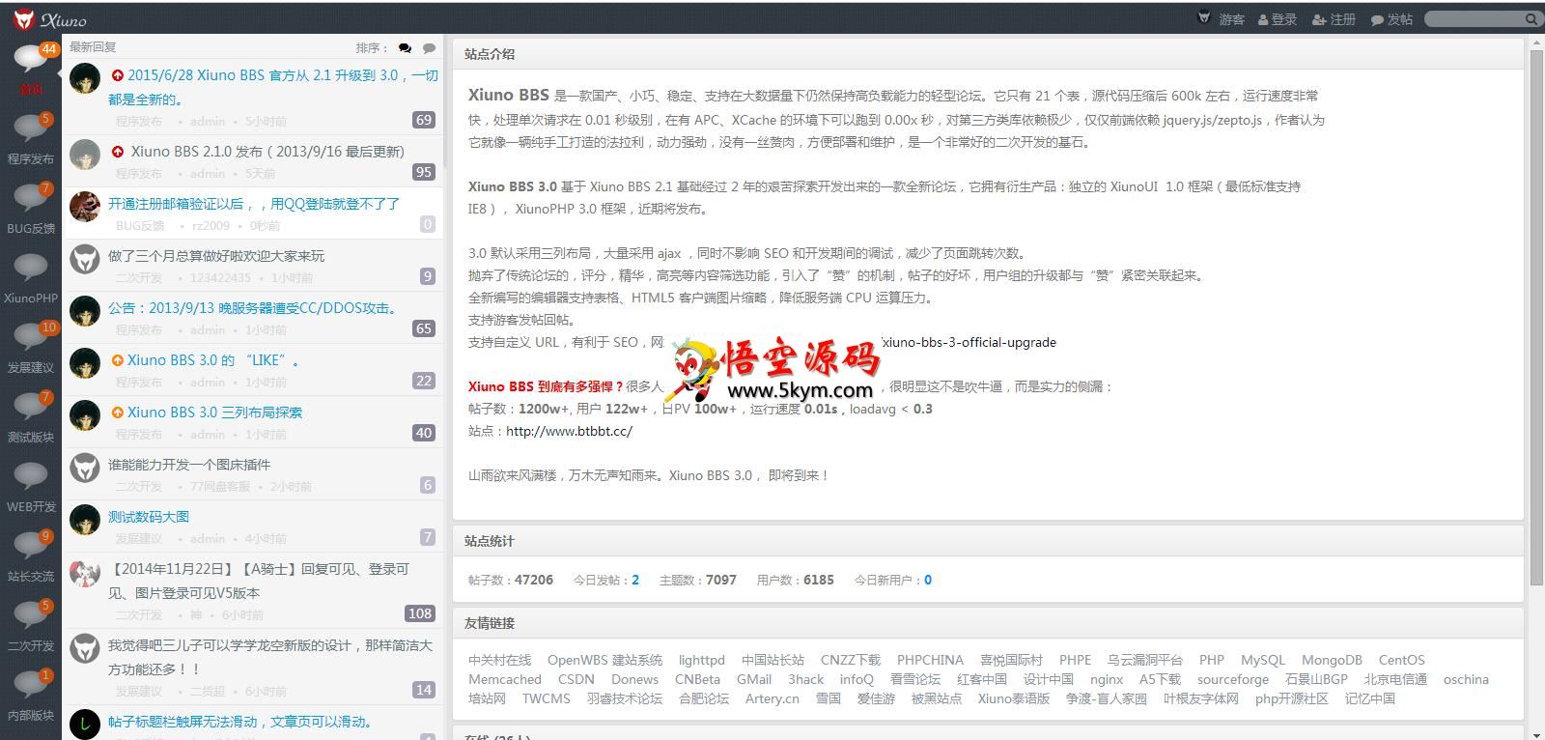Open the 发展建议 forum bubble icon
Screen dimensions: 1545x740
(x=31, y=337)
